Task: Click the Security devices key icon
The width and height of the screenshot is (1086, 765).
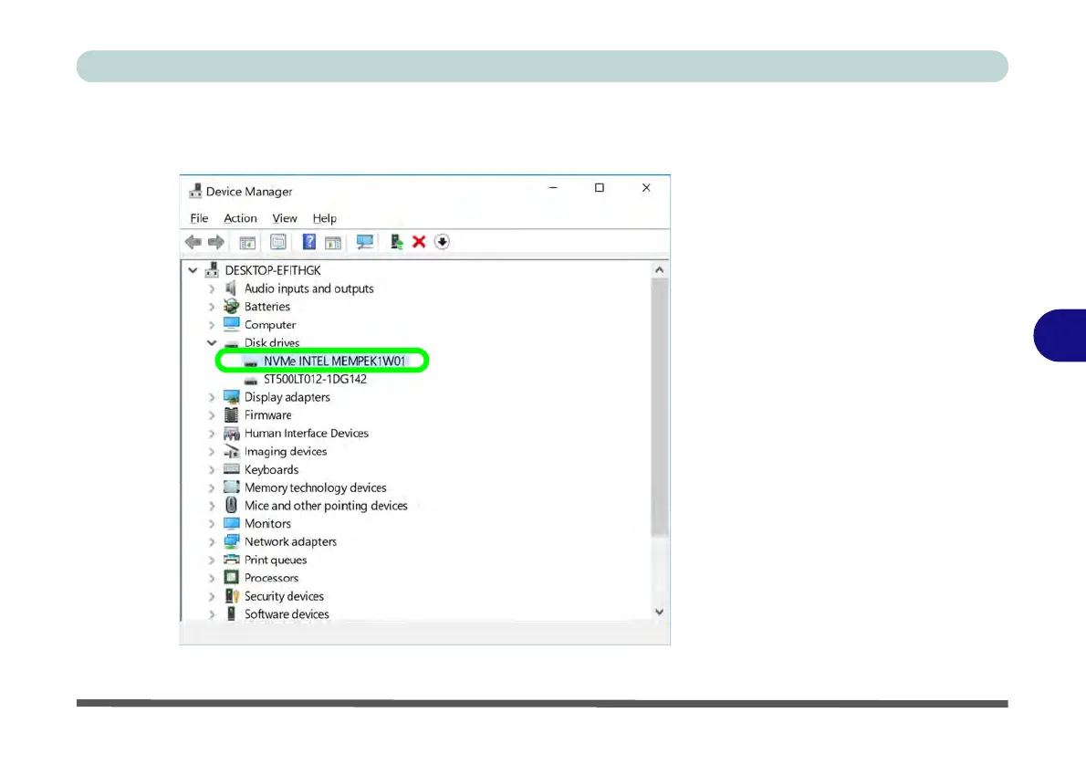Action: tap(231, 596)
